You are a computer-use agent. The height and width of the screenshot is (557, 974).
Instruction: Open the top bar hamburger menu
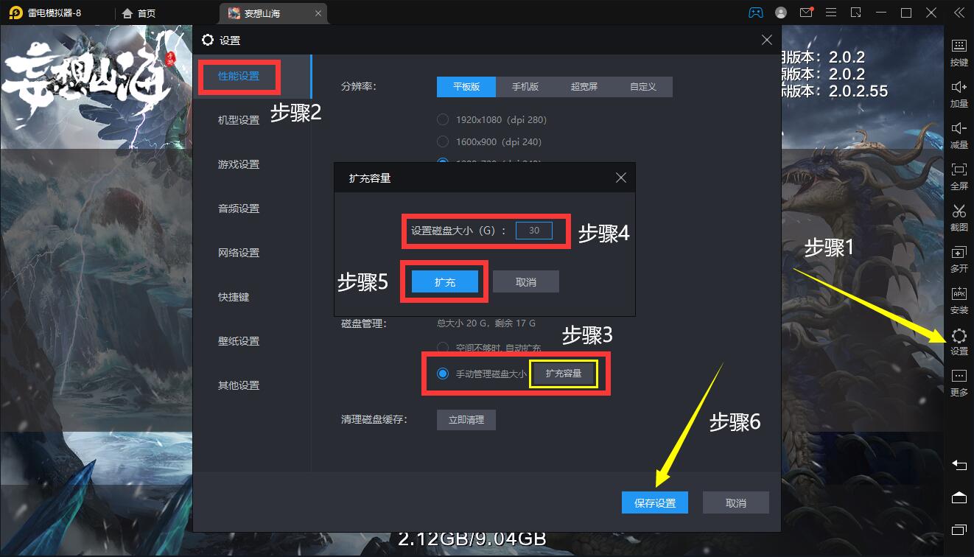(830, 13)
